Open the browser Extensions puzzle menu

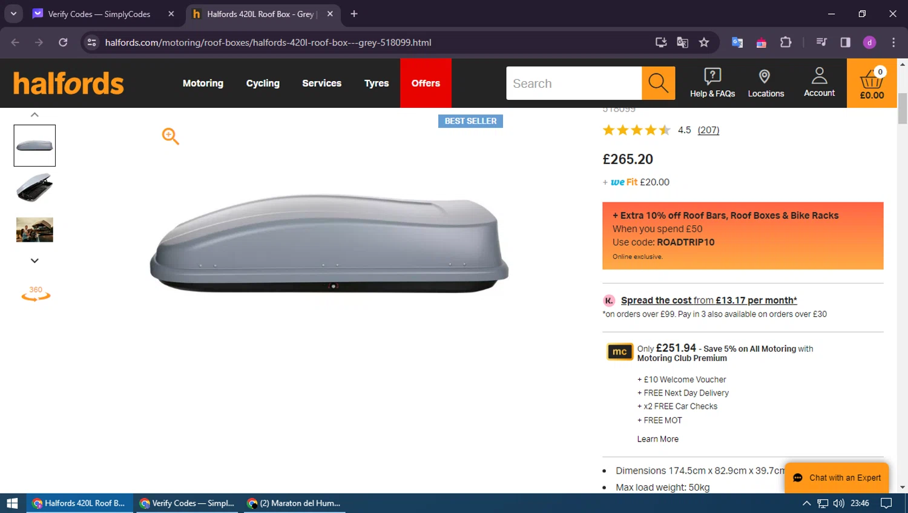tap(786, 42)
